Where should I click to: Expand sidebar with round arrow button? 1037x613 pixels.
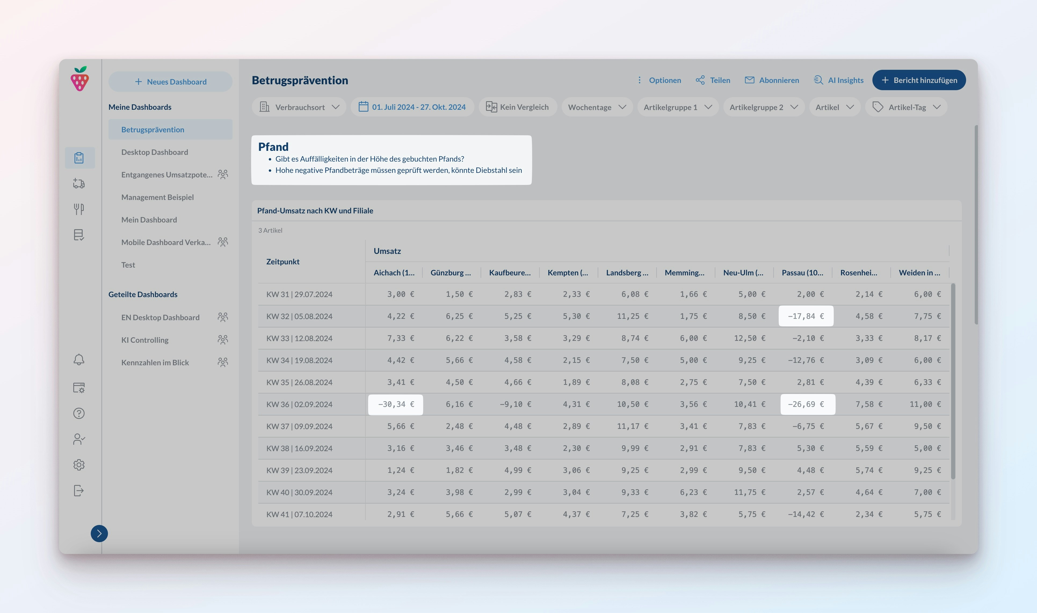(x=99, y=533)
